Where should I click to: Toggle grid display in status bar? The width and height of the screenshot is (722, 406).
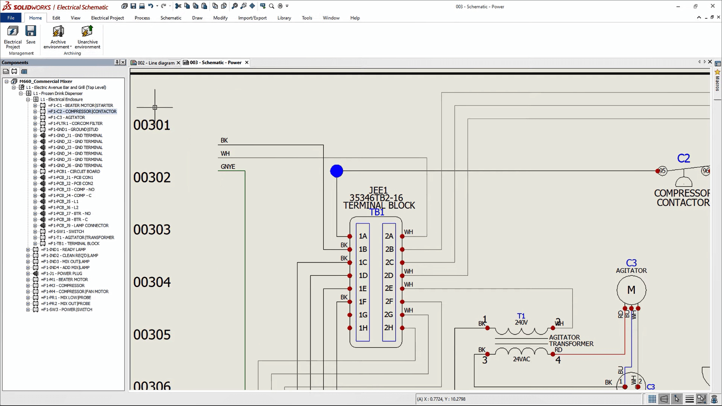point(652,399)
